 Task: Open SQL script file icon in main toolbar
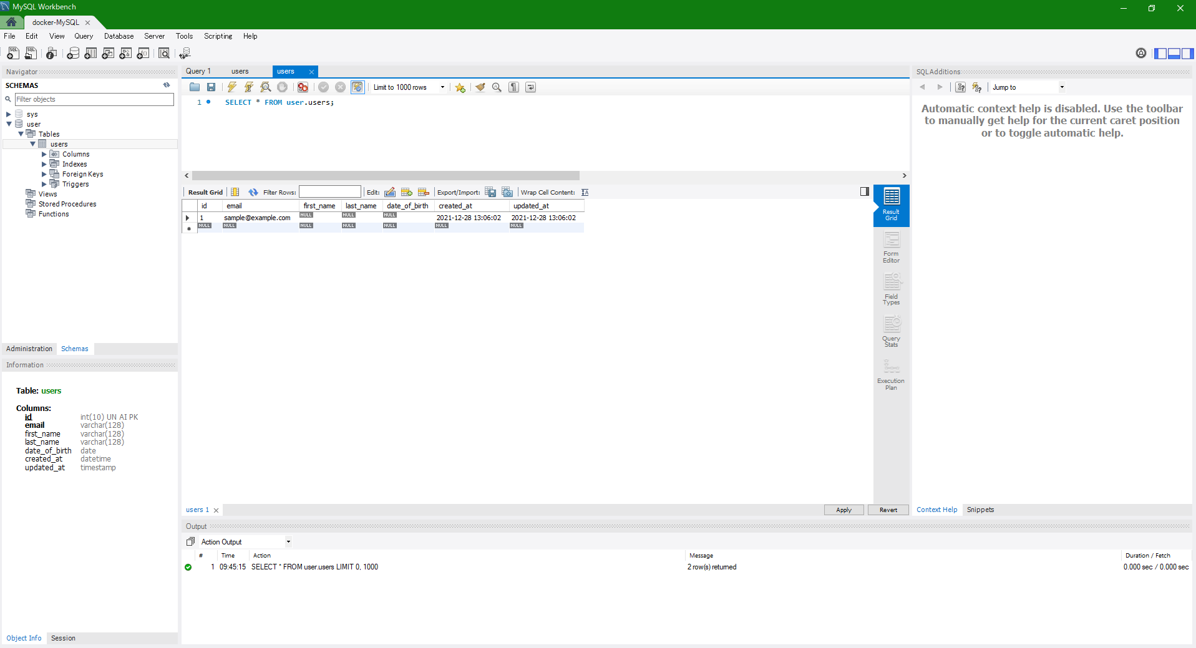pos(30,54)
